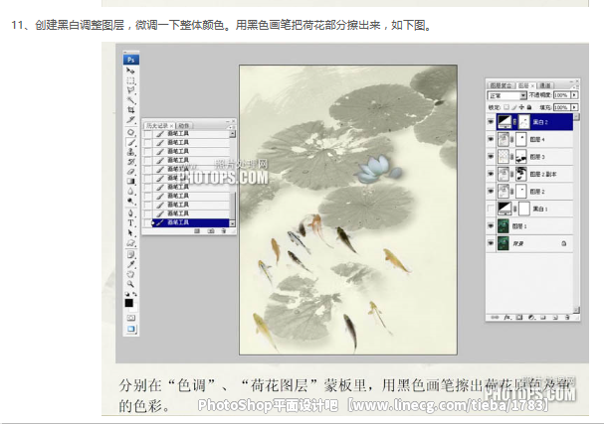Open the 正常 blend mode dropdown

(506, 95)
